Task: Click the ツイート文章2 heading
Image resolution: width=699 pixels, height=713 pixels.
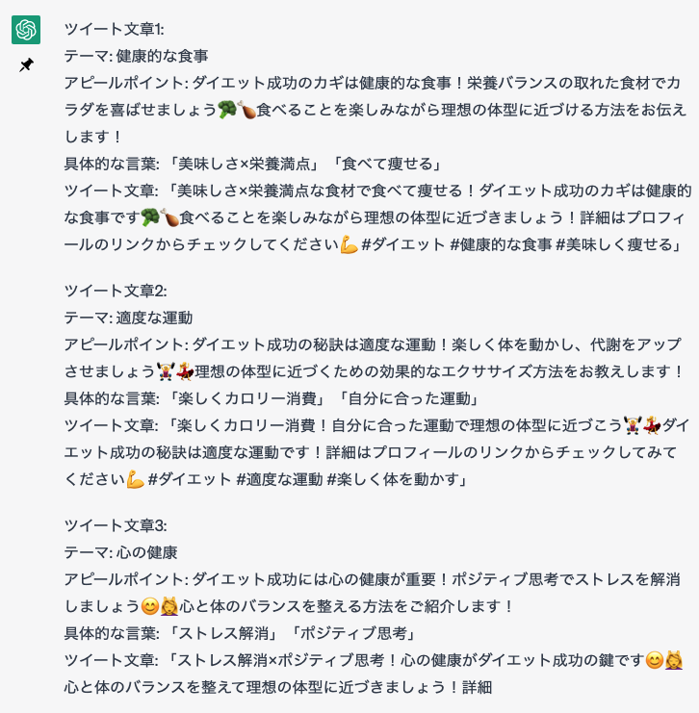Action: tap(116, 291)
